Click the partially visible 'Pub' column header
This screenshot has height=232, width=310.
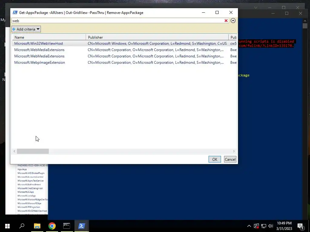pyautogui.click(x=233, y=37)
